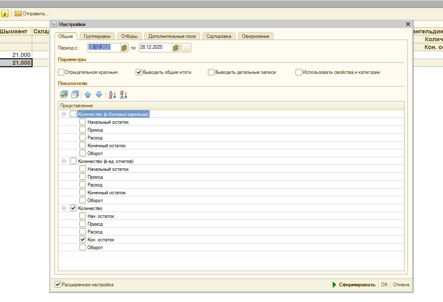
Task: Click the ellipsis period selection button
Action: pos(186,48)
